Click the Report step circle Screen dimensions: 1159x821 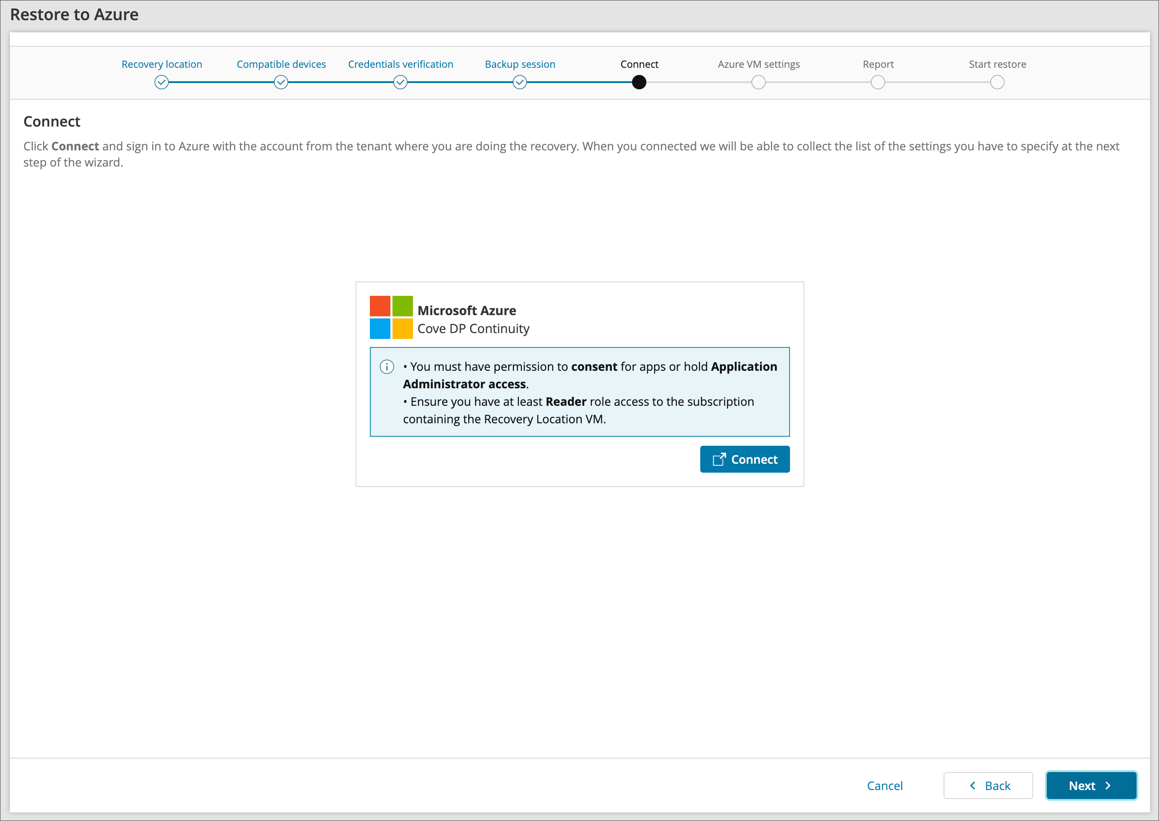[878, 83]
